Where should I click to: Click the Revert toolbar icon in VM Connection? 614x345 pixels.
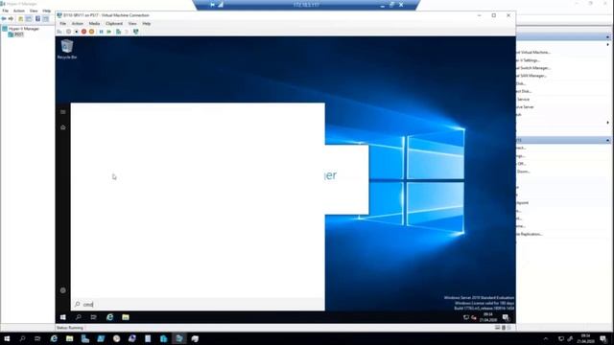pos(127,32)
